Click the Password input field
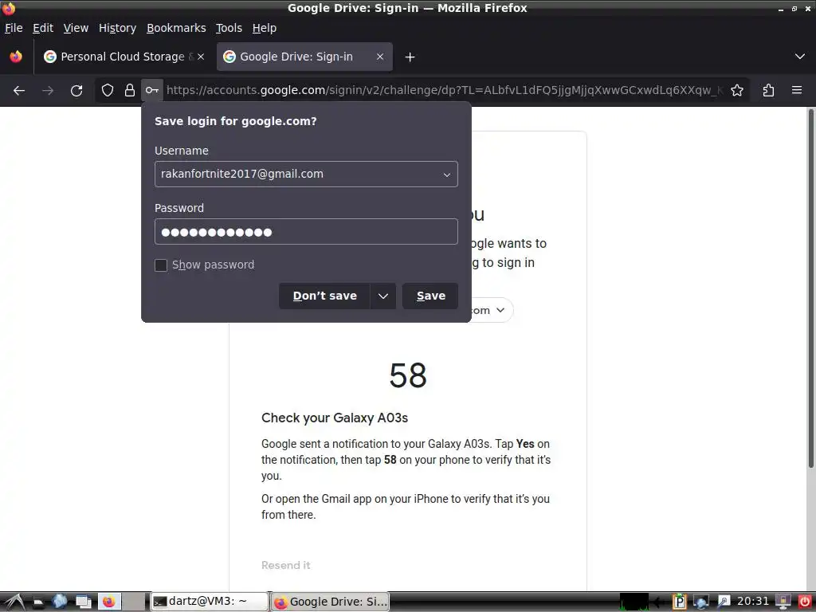Image resolution: width=816 pixels, height=612 pixels. coord(306,232)
